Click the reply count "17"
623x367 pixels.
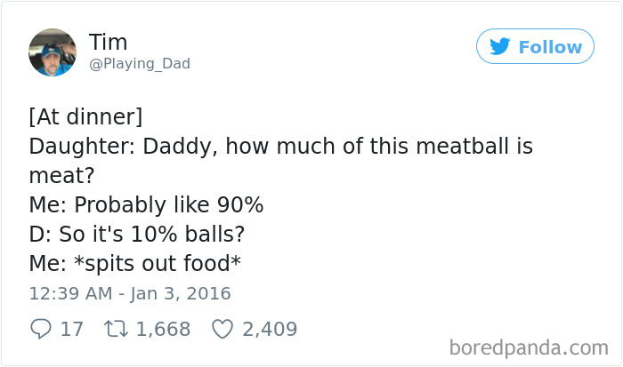71,329
